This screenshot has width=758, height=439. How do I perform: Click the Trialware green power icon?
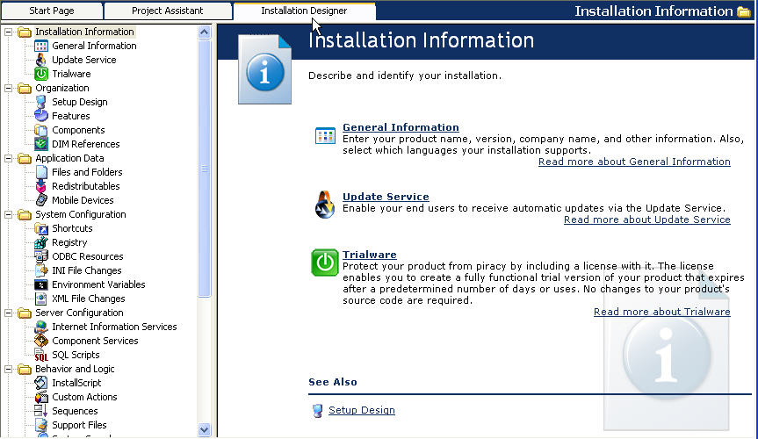pyautogui.click(x=325, y=263)
